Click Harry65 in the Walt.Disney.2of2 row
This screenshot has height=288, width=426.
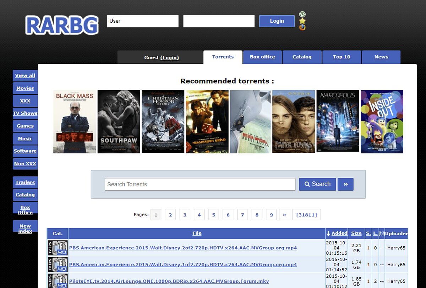tap(396, 248)
